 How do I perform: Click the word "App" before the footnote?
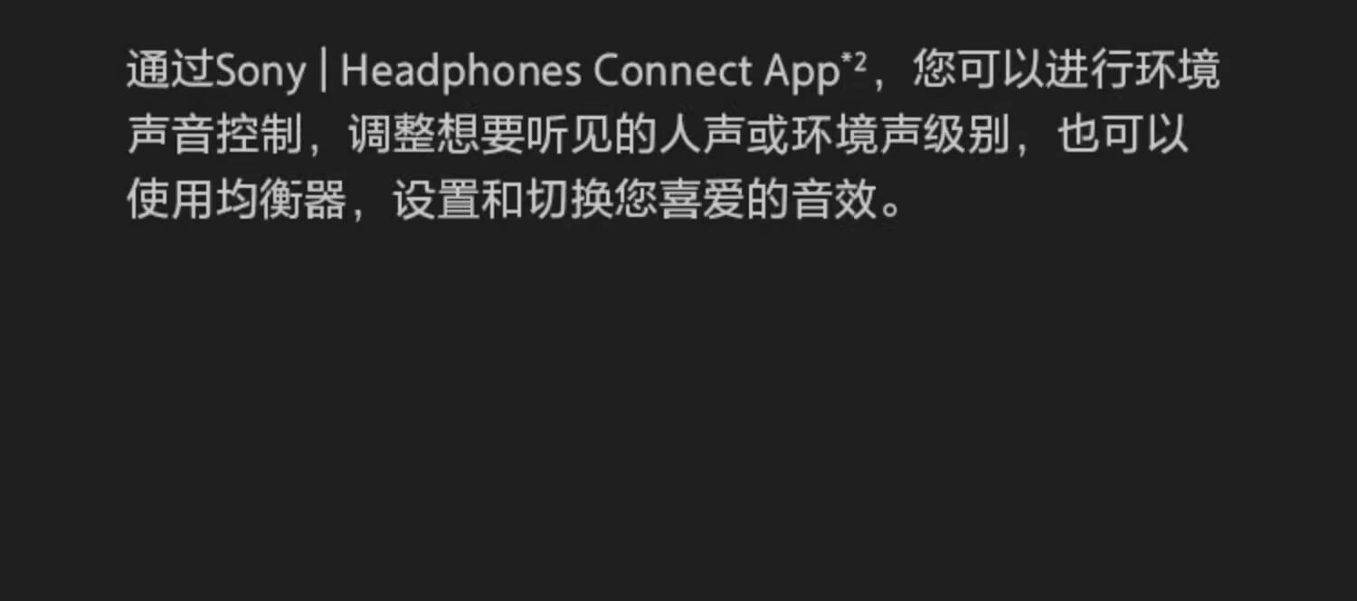coord(802,72)
